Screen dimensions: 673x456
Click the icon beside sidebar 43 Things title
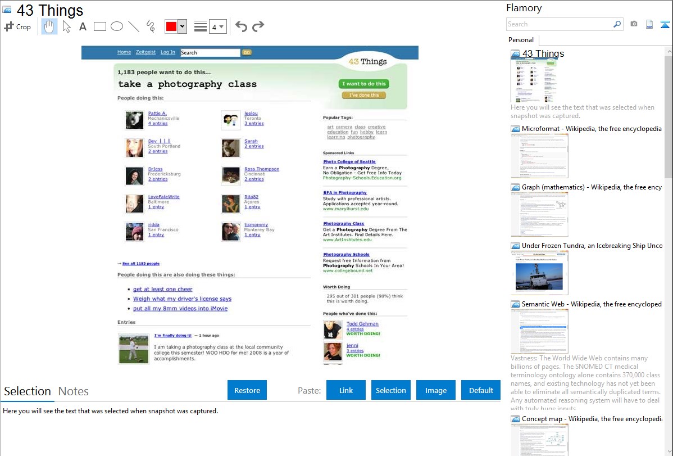click(515, 54)
